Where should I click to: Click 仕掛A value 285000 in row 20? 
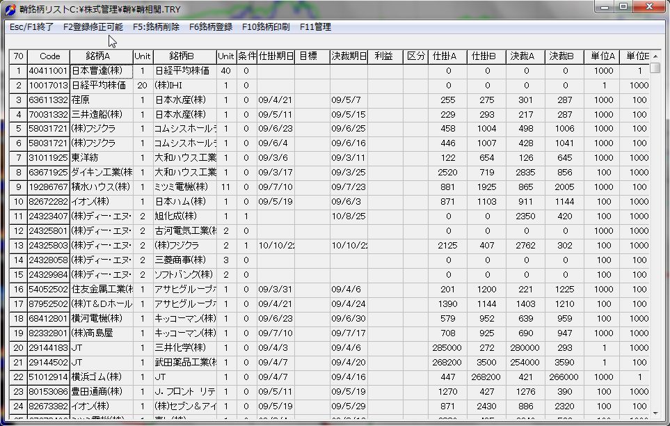coord(447,348)
